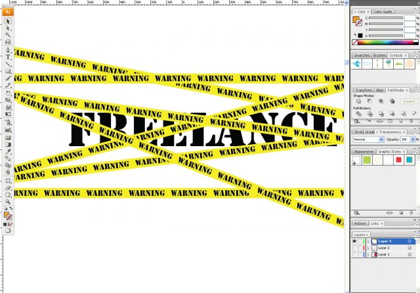
Task: Select the Free Transform tool
Action: (x=8, y=114)
